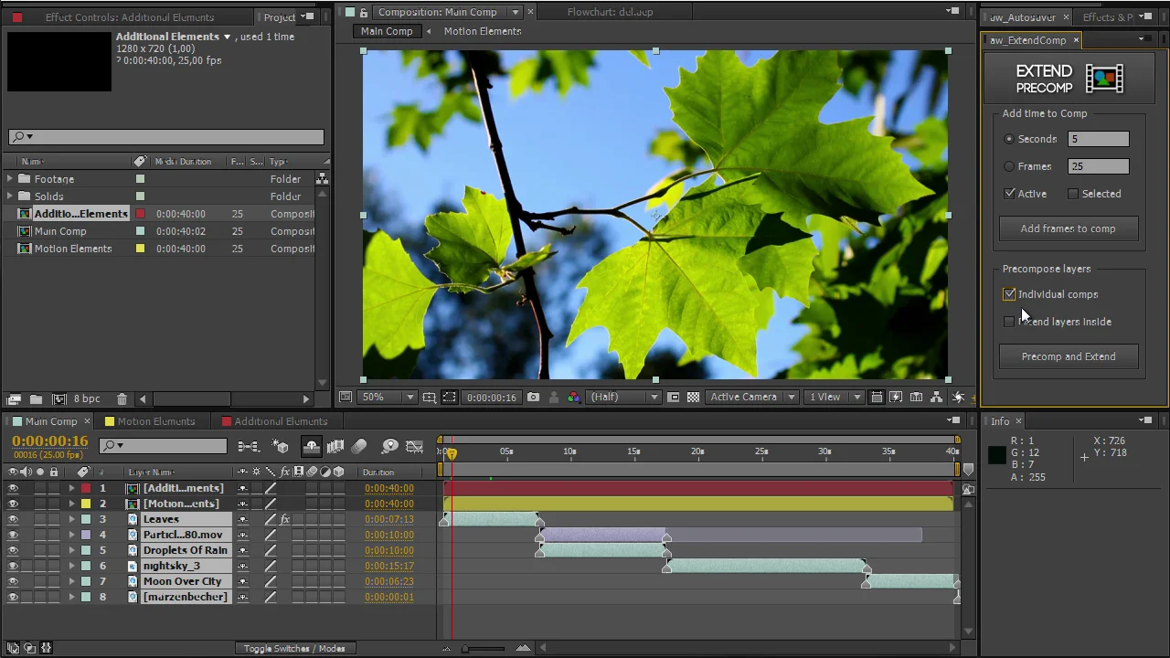This screenshot has height=658, width=1170.
Task: Expand Leaves layer properties
Action: click(71, 519)
